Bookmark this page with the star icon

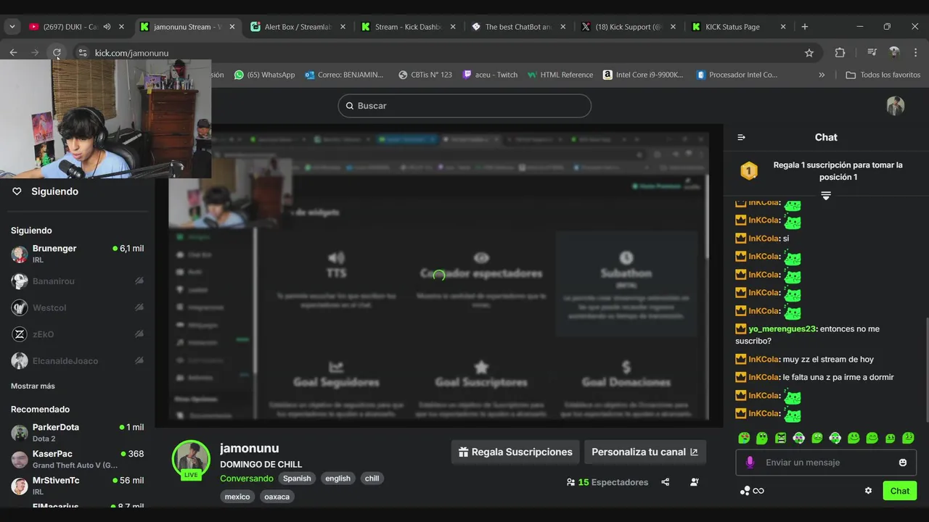(809, 53)
